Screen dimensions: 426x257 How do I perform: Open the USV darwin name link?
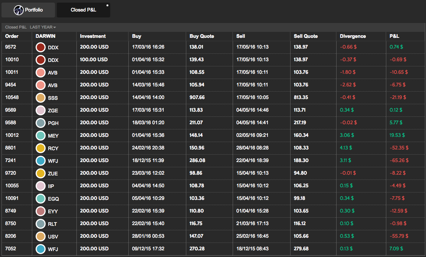click(x=53, y=237)
